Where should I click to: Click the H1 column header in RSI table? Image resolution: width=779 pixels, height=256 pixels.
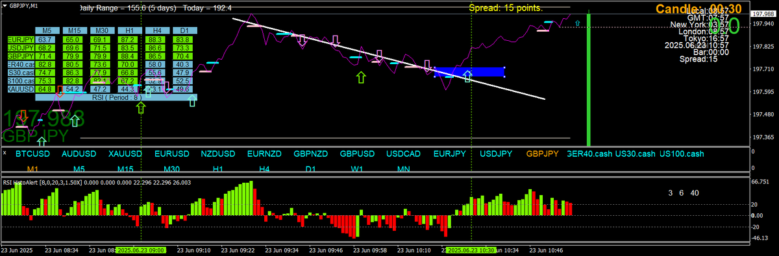pyautogui.click(x=129, y=30)
